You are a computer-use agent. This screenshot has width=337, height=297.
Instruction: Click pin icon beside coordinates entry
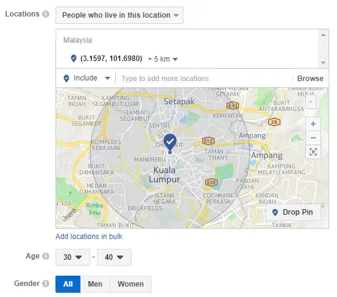pos(74,59)
